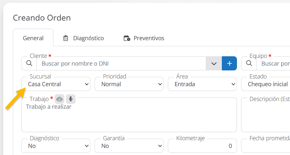Click the robot AI assistant icon beside Trabajo
The image size is (290, 155).
tap(59, 99)
